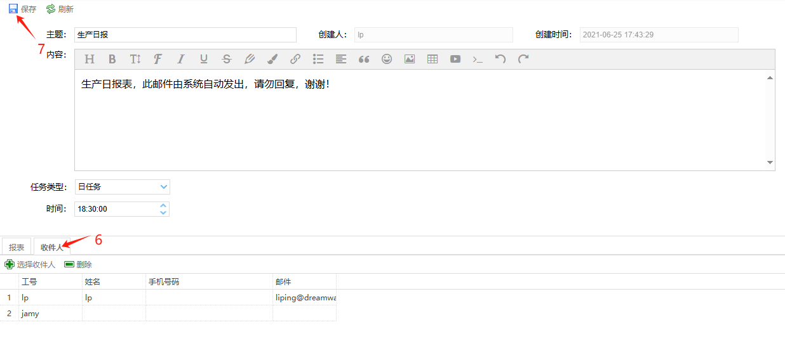Image resolution: width=785 pixels, height=339 pixels.
Task: Open the font size options
Action: point(135,59)
